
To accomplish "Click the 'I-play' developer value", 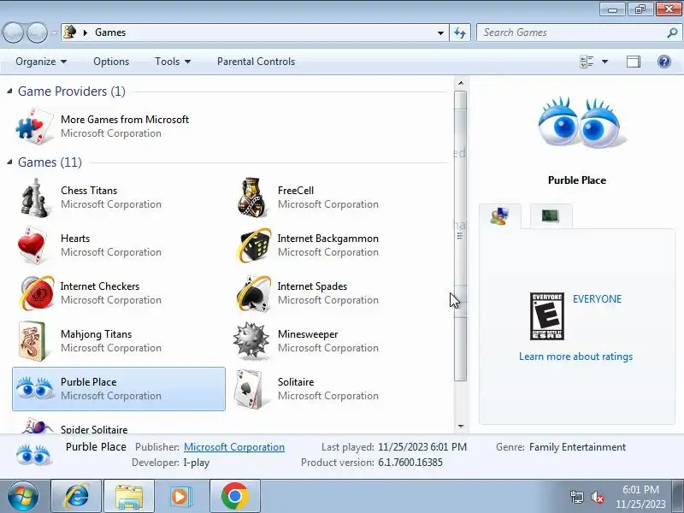I will pyautogui.click(x=197, y=463).
